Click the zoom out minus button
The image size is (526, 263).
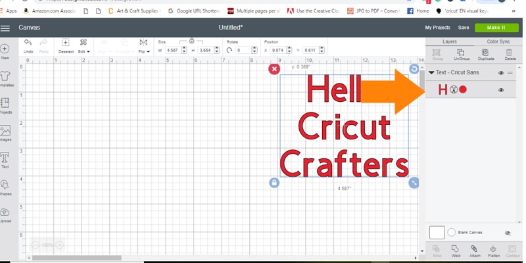[36, 245]
